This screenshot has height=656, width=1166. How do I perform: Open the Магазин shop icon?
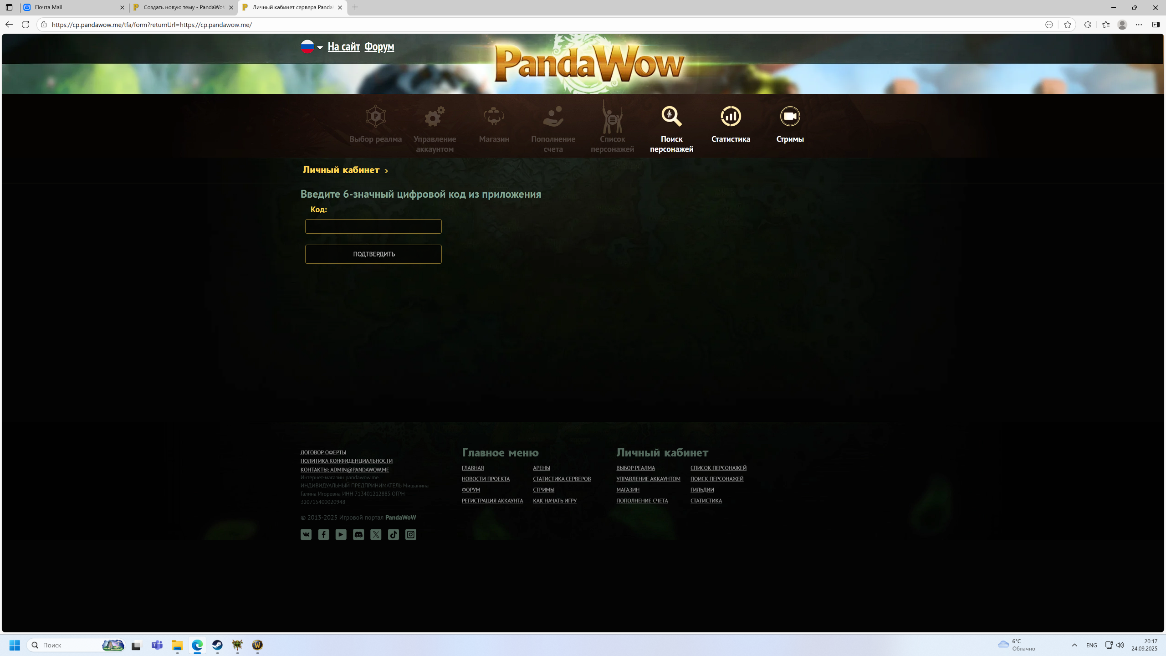click(x=494, y=116)
